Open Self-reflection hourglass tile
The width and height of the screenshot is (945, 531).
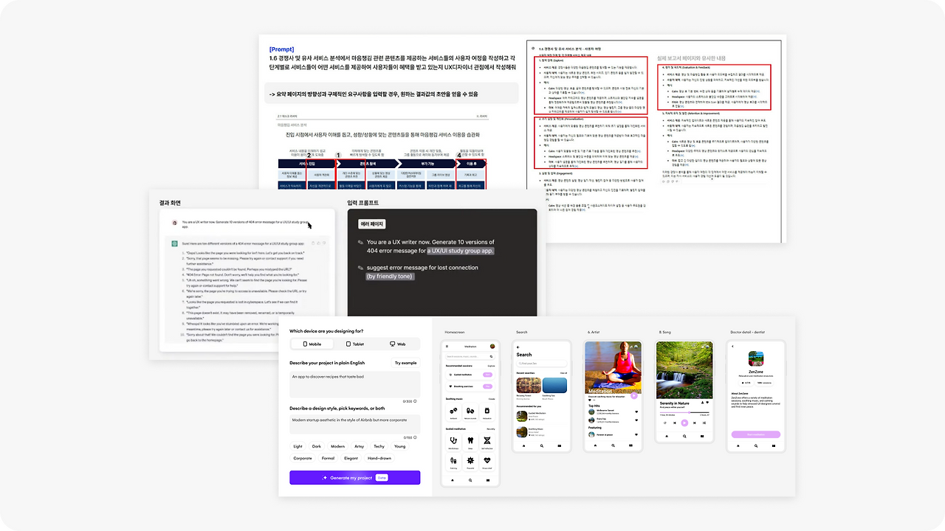tap(487, 442)
